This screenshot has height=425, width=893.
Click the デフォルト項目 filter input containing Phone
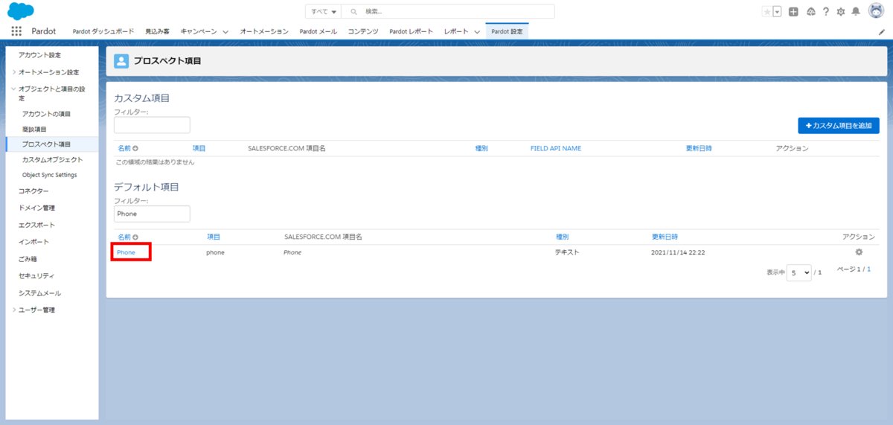[152, 214]
